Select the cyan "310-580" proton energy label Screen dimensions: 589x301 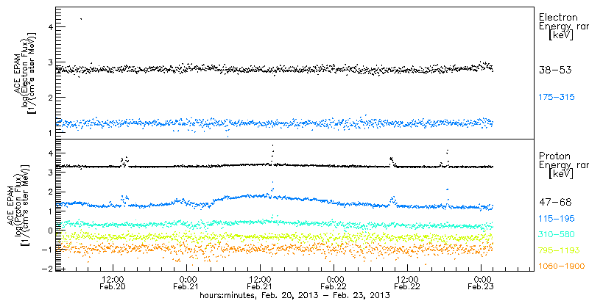click(x=557, y=234)
